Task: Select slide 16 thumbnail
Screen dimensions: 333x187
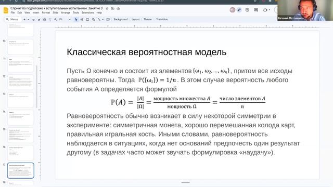Action: click(20, 153)
